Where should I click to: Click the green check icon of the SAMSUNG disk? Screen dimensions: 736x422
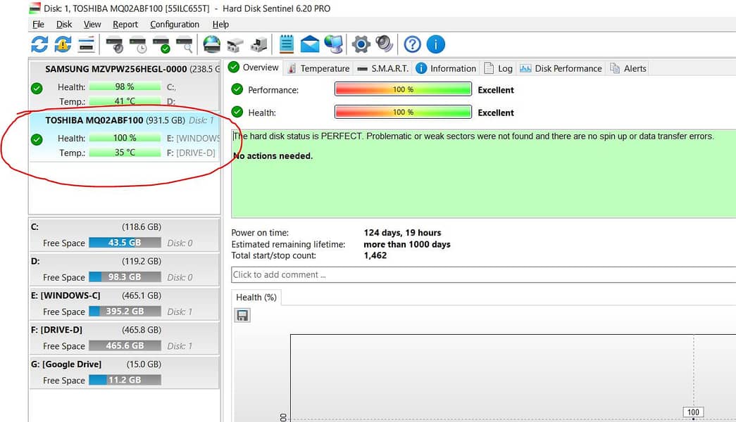coord(37,88)
